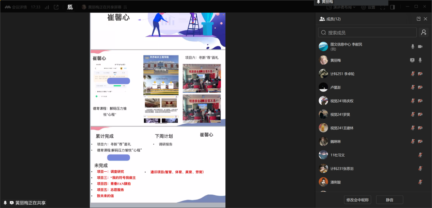Click the 静音 mute button
This screenshot has height=208, width=432.
tap(389, 200)
